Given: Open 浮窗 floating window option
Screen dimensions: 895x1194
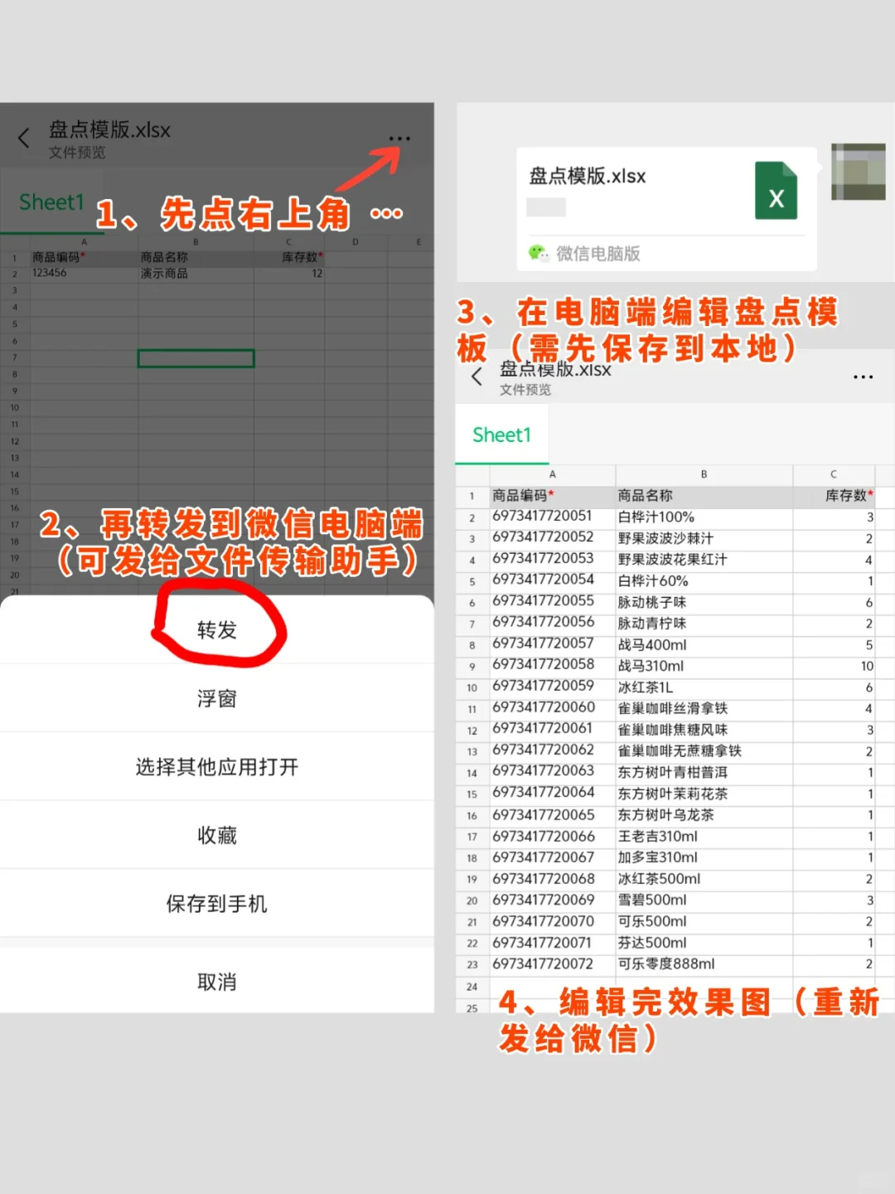Looking at the screenshot, I should (x=217, y=698).
